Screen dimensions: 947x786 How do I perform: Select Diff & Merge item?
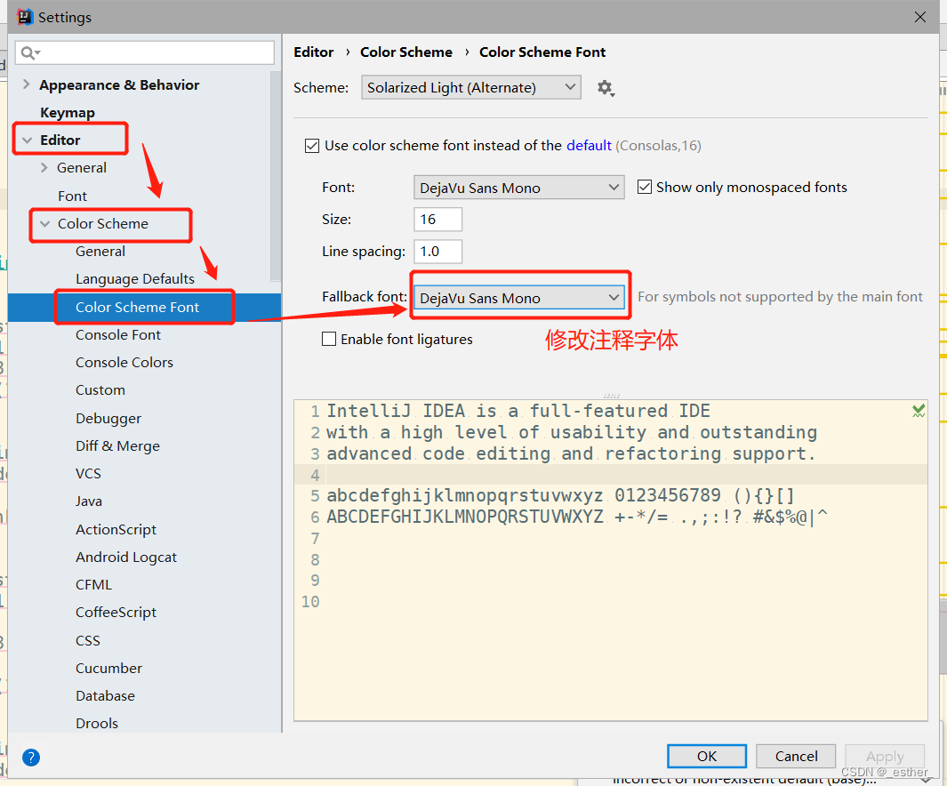point(117,446)
